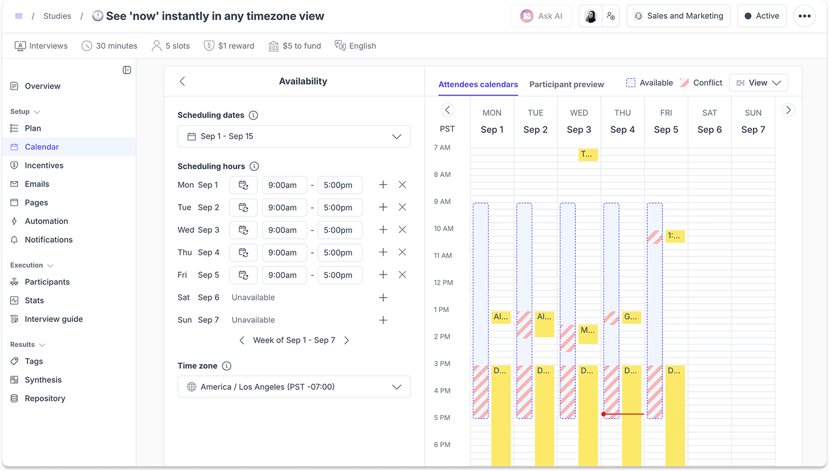Click the yellow event on Wed at 7 AM
This screenshot has height=471, width=829.
pyautogui.click(x=588, y=155)
